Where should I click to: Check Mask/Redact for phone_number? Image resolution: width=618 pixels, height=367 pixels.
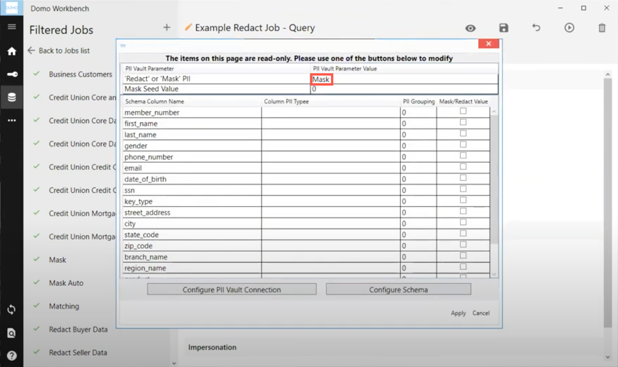(463, 155)
